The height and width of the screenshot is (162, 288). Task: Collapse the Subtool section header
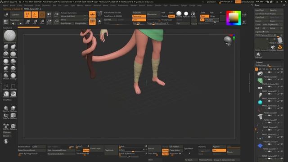259,63
